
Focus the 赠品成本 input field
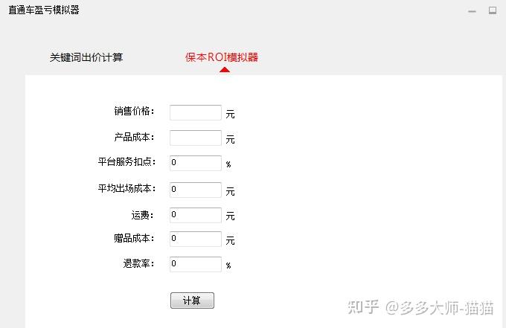click(196, 239)
